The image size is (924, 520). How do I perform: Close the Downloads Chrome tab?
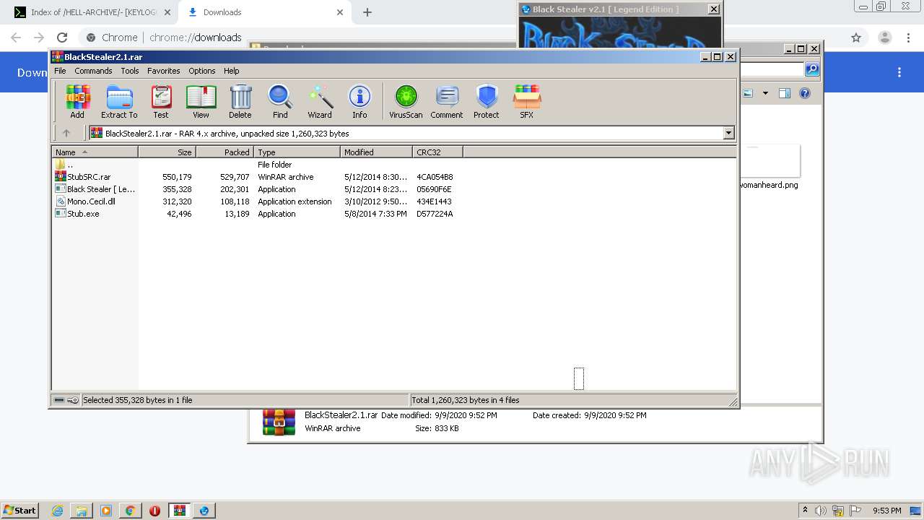tap(340, 12)
